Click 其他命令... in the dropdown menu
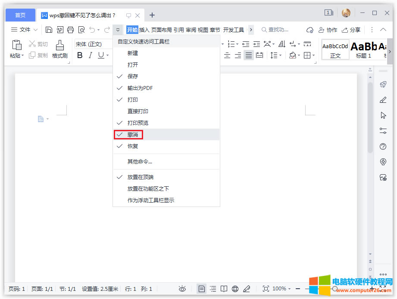This screenshot has height=299, width=397. pyautogui.click(x=140, y=162)
